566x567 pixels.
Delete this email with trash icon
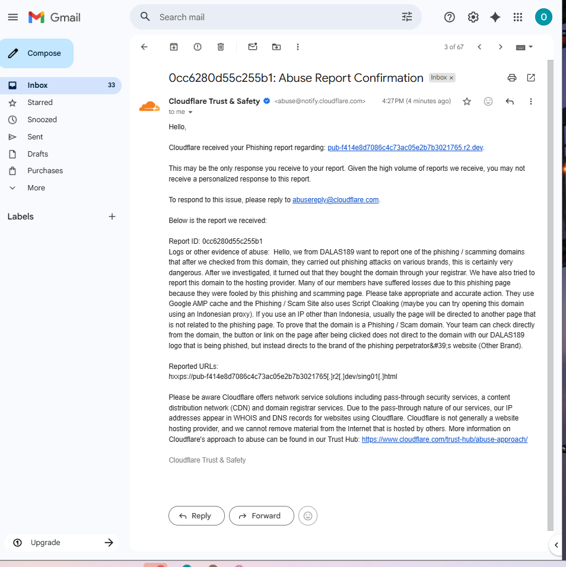point(221,47)
